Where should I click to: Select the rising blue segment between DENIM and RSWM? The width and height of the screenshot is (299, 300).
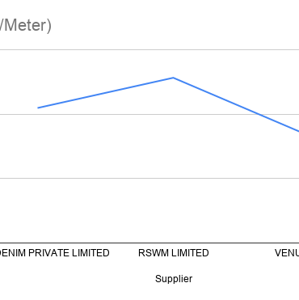pyautogui.click(x=106, y=93)
